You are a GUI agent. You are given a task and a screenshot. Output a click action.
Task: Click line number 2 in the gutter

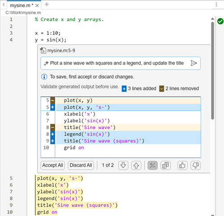pyautogui.click(x=11, y=26)
